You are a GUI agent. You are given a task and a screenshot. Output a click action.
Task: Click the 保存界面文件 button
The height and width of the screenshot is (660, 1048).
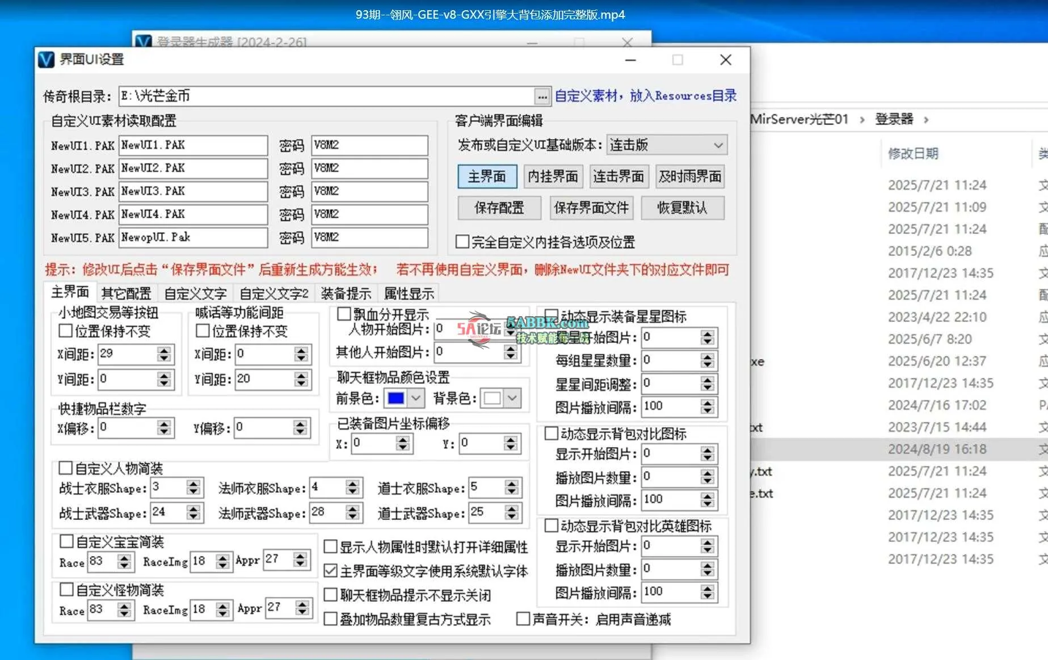(x=591, y=208)
